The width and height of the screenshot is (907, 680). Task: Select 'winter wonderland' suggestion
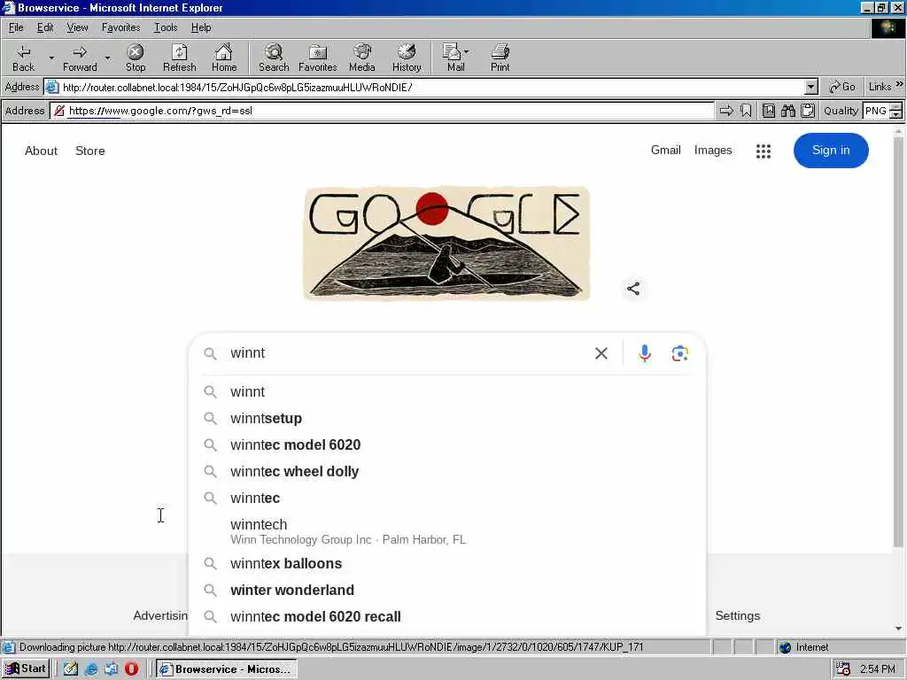(x=447, y=591)
